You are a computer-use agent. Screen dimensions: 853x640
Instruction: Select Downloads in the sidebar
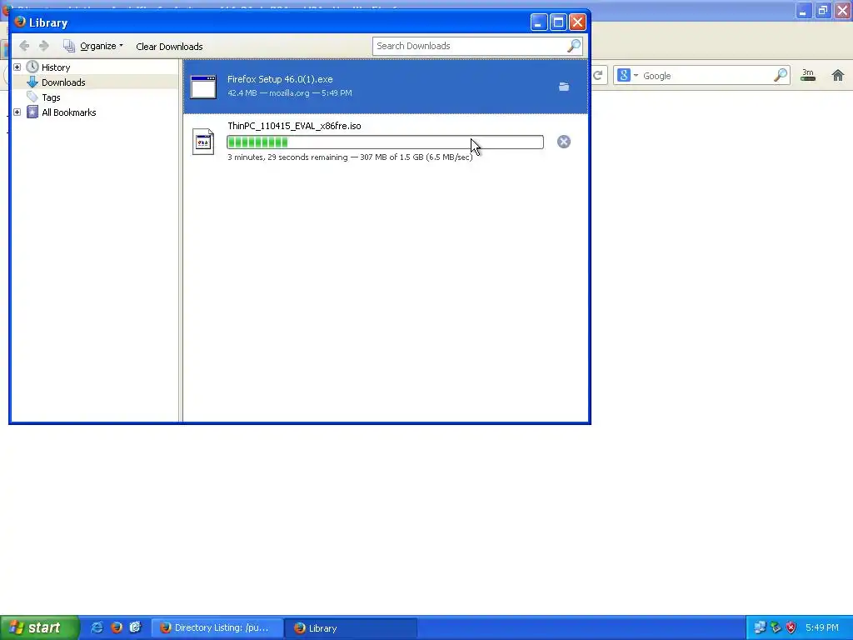pyautogui.click(x=63, y=82)
